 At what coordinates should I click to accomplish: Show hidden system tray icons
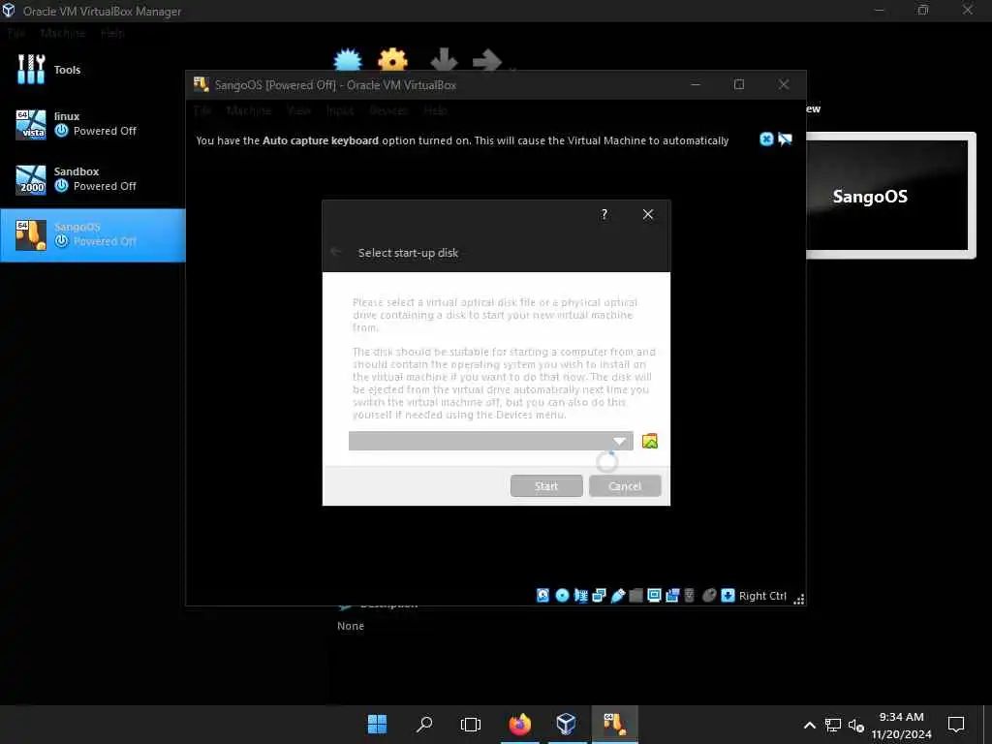point(809,725)
